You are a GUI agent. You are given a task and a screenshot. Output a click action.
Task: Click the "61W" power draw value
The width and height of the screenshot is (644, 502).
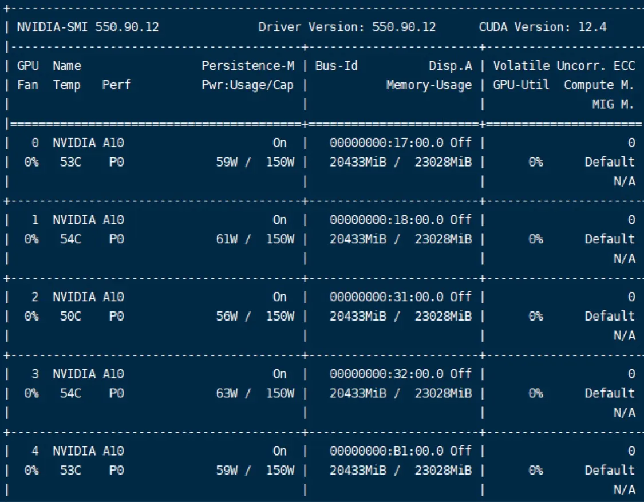pyautogui.click(x=227, y=239)
